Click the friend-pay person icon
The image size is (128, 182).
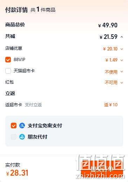(x=22, y=137)
